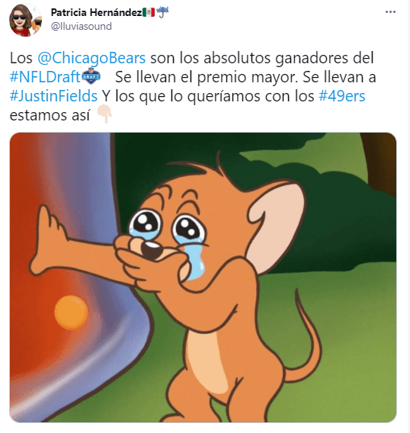Open the @ChicagoBears mention
This screenshot has height=433, width=410.
(x=91, y=58)
